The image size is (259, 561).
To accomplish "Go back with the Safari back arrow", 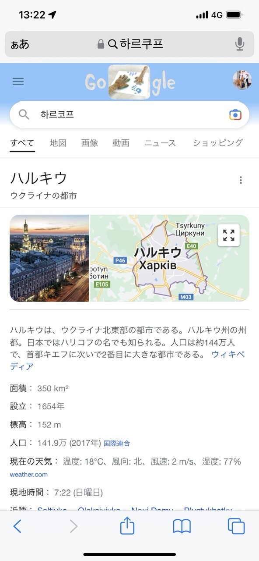I will [17, 525].
